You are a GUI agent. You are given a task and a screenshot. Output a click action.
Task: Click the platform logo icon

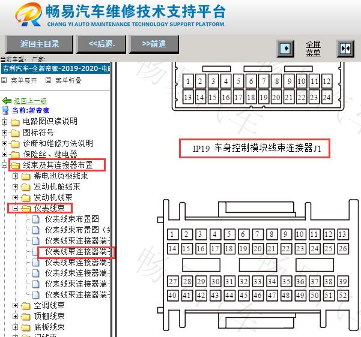click(x=29, y=14)
